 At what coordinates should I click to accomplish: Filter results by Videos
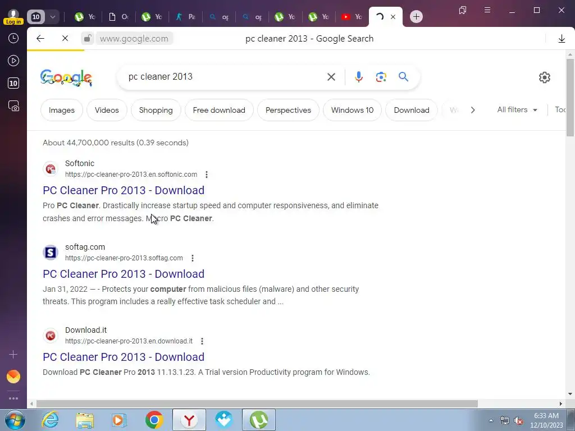click(107, 110)
